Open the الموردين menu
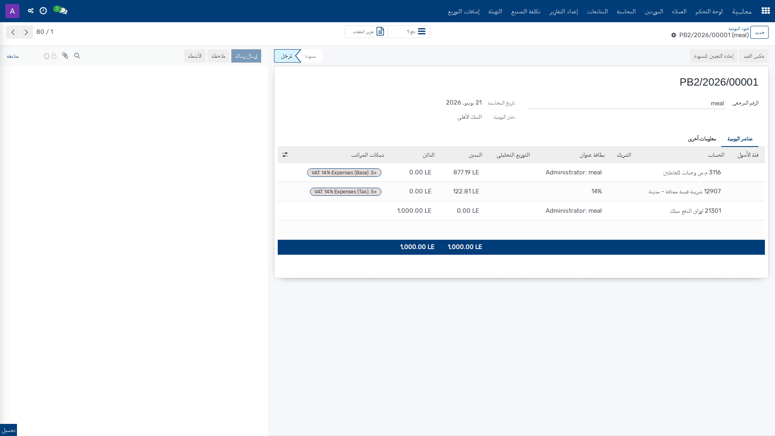775x436 pixels. 654,11
